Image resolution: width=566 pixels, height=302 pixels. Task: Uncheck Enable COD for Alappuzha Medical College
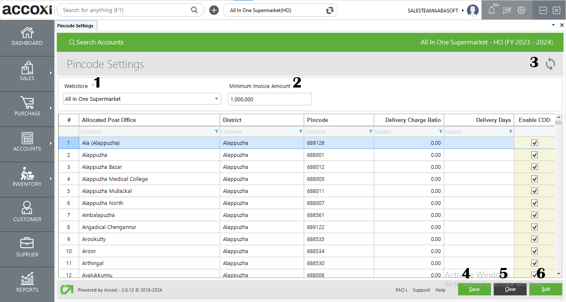(x=535, y=179)
